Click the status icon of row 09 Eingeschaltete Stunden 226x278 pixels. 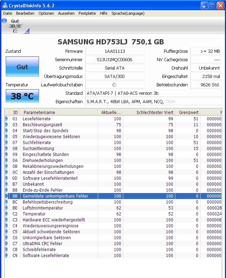(x=6, y=154)
